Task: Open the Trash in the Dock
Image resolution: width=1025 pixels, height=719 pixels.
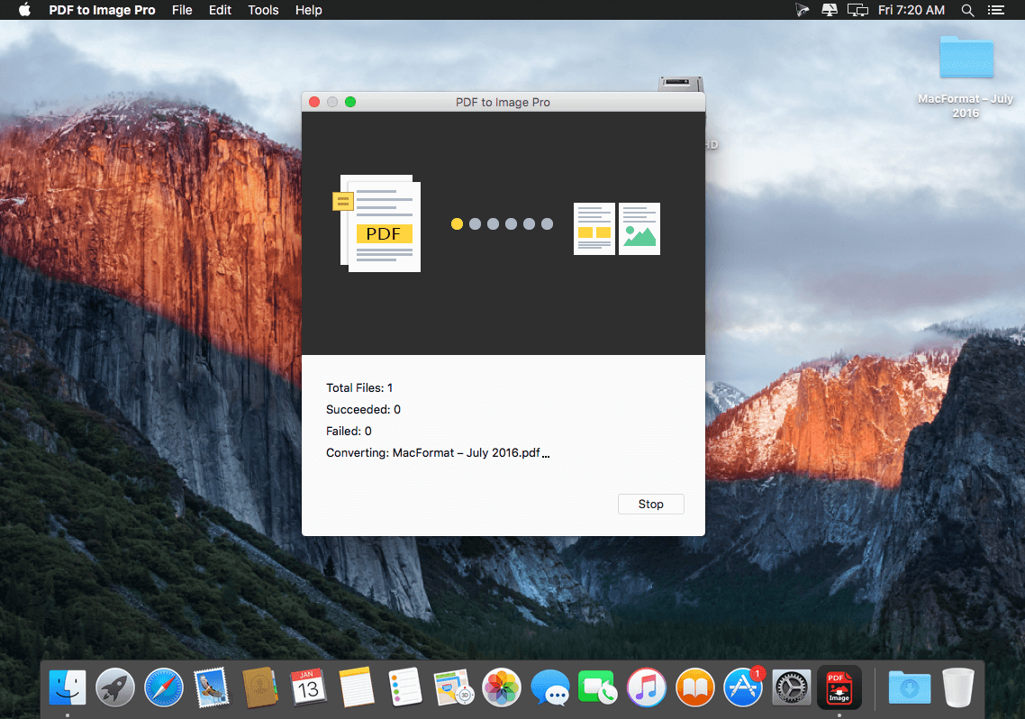Action: click(957, 687)
